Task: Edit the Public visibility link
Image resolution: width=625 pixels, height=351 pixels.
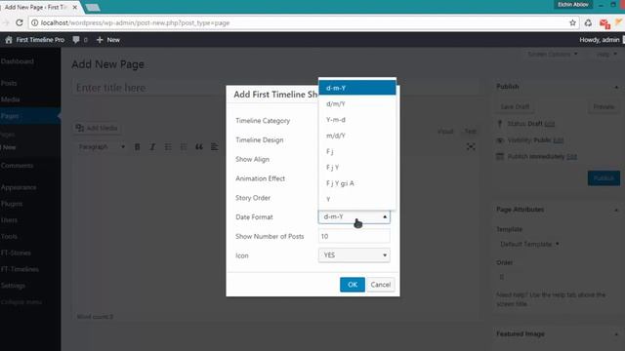Action: click(x=558, y=140)
